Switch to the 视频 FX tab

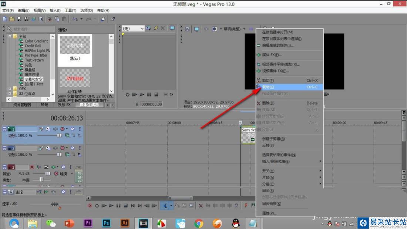64,105
